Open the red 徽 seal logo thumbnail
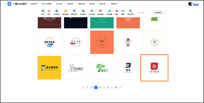 154,68
